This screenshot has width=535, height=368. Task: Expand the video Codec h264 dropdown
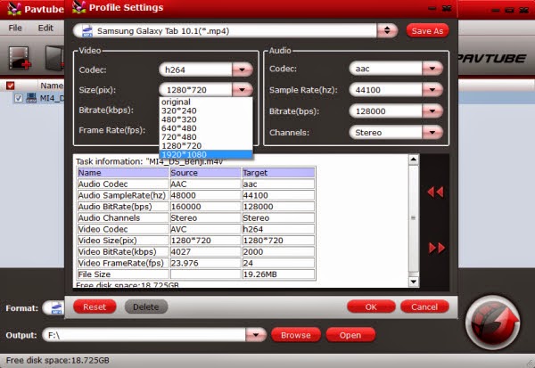pyautogui.click(x=242, y=70)
